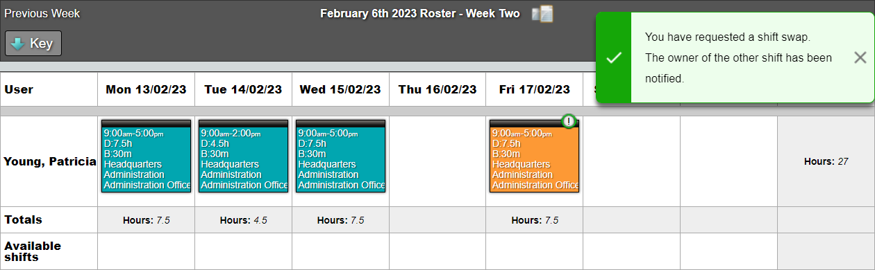This screenshot has width=875, height=270.
Task: Click the roster title February 6th 2023
Action: click(x=419, y=14)
